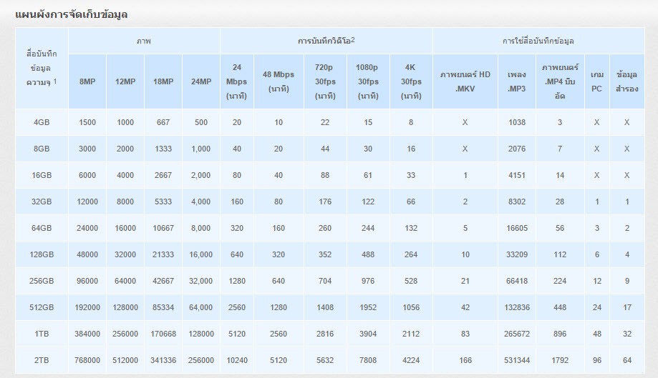Screen dimensions: 658x378
Task: Click the heading แผนผังการจัดเก็บข้อมูล
Action: (72, 14)
